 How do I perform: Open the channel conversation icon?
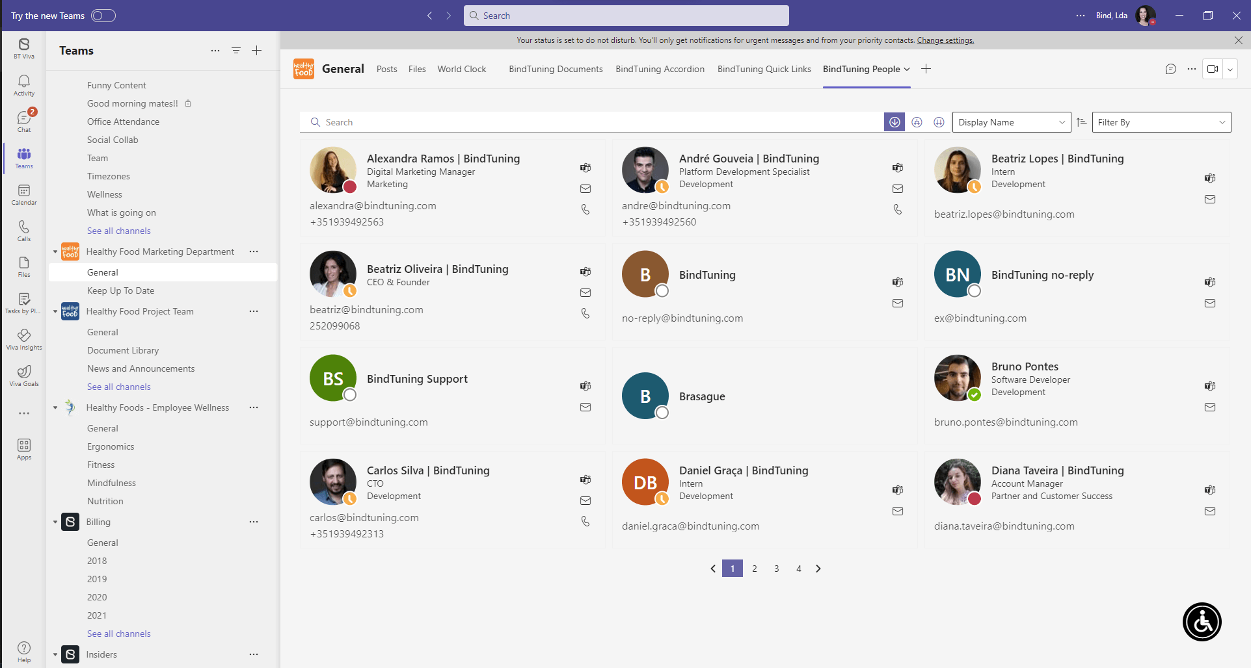tap(1171, 69)
